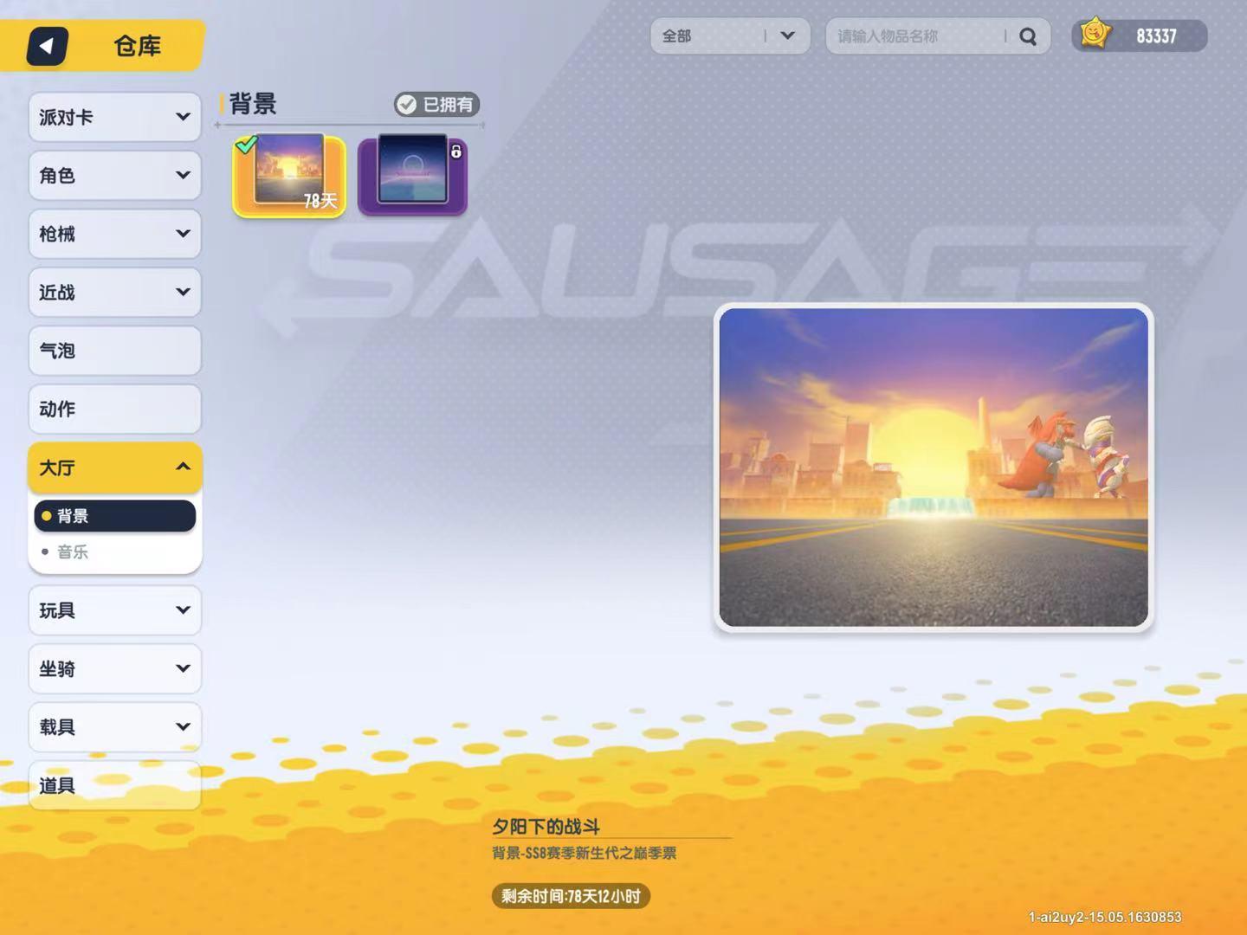Click the 剩余时间 78天12小时 label
Viewport: 1247px width, 935px height.
571,896
